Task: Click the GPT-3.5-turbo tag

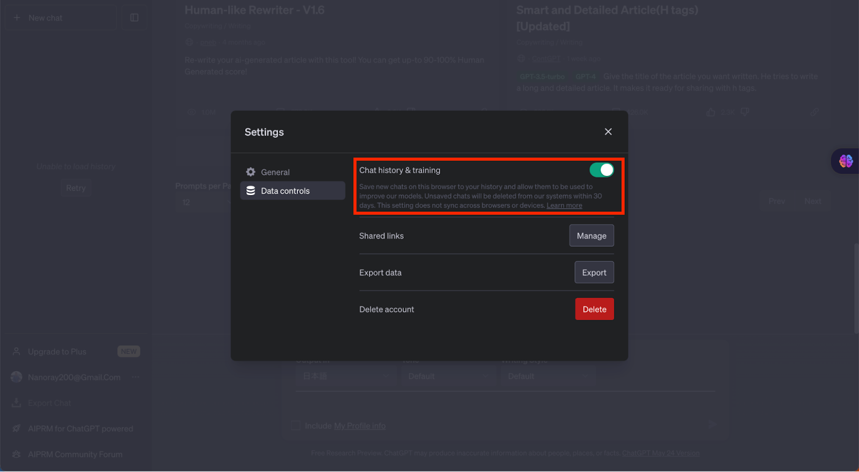Action: [x=542, y=77]
